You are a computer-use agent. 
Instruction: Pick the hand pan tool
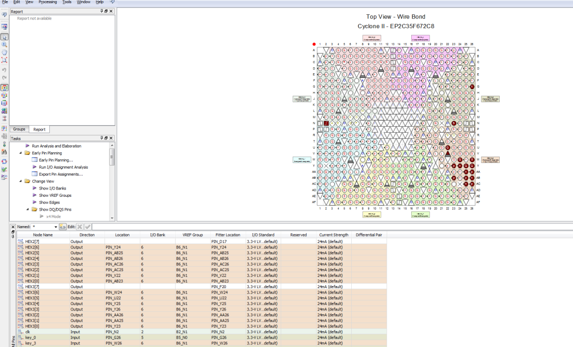[4, 53]
